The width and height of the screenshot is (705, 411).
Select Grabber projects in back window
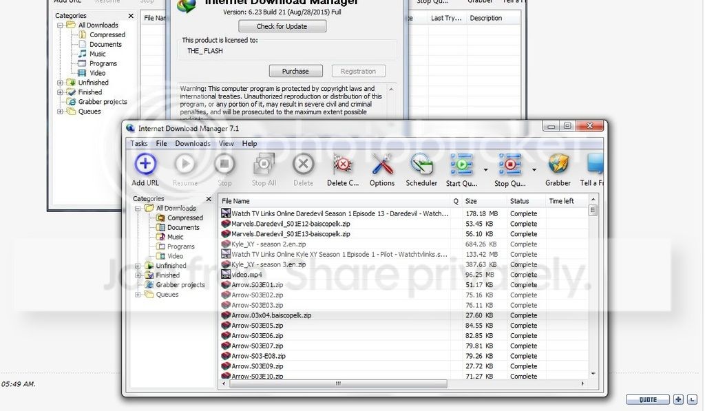(x=103, y=102)
